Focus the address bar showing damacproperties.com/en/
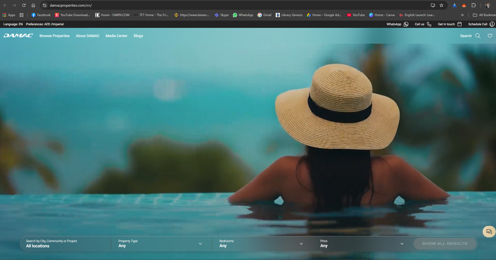496x260 pixels. click(x=236, y=5)
